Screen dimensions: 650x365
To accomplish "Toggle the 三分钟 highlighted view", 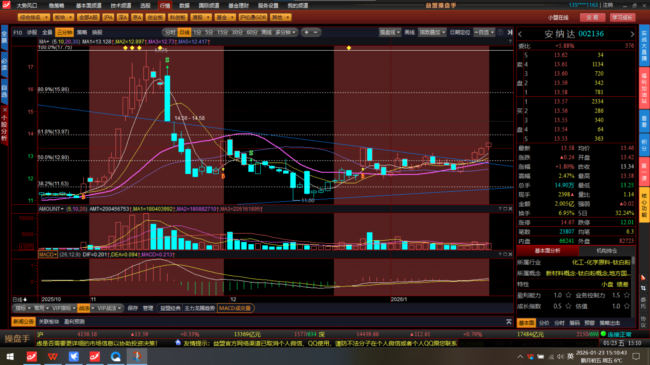I will click(64, 32).
